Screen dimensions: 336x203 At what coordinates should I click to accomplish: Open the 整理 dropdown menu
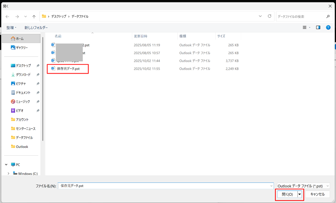pos(11,28)
